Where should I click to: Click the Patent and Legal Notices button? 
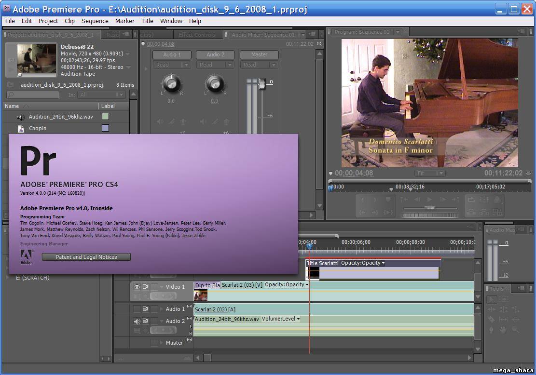[x=86, y=257]
